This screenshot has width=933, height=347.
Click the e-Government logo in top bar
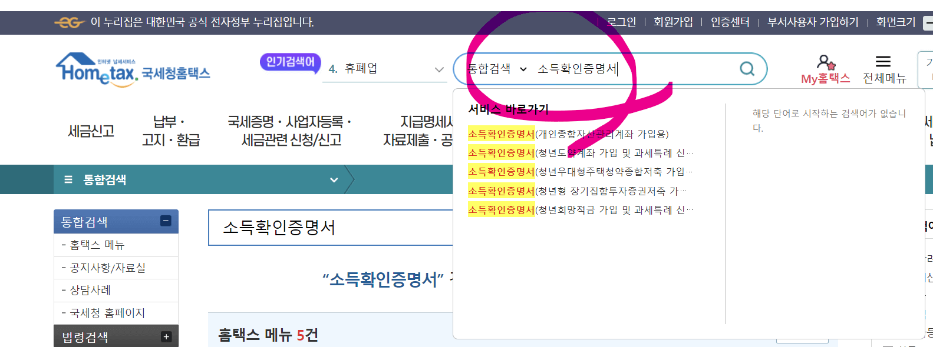(70, 22)
